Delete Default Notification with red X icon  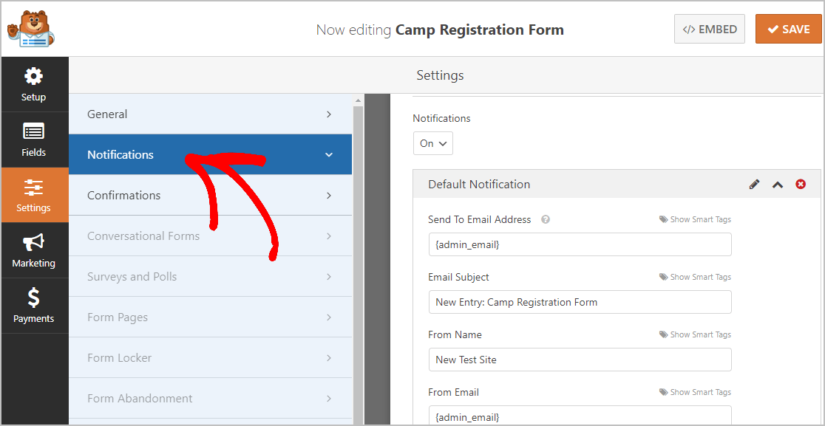point(801,185)
